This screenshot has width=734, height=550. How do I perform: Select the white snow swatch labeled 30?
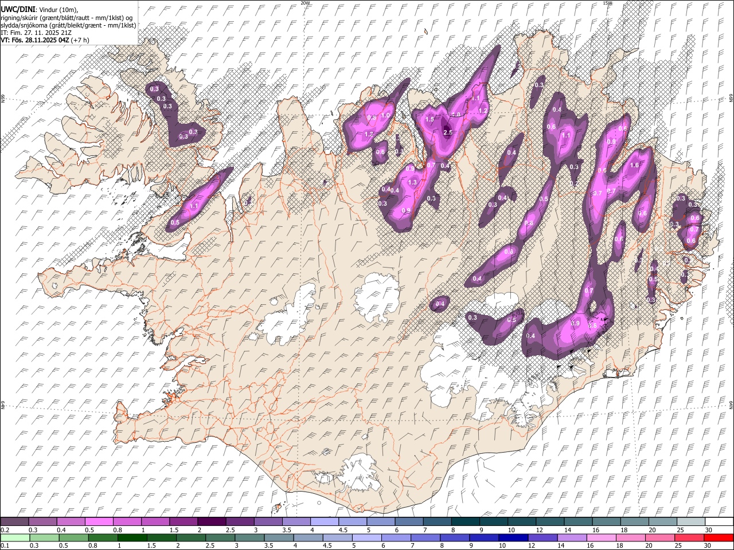click(719, 521)
